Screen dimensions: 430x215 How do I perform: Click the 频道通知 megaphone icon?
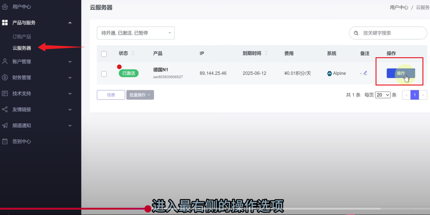5,125
